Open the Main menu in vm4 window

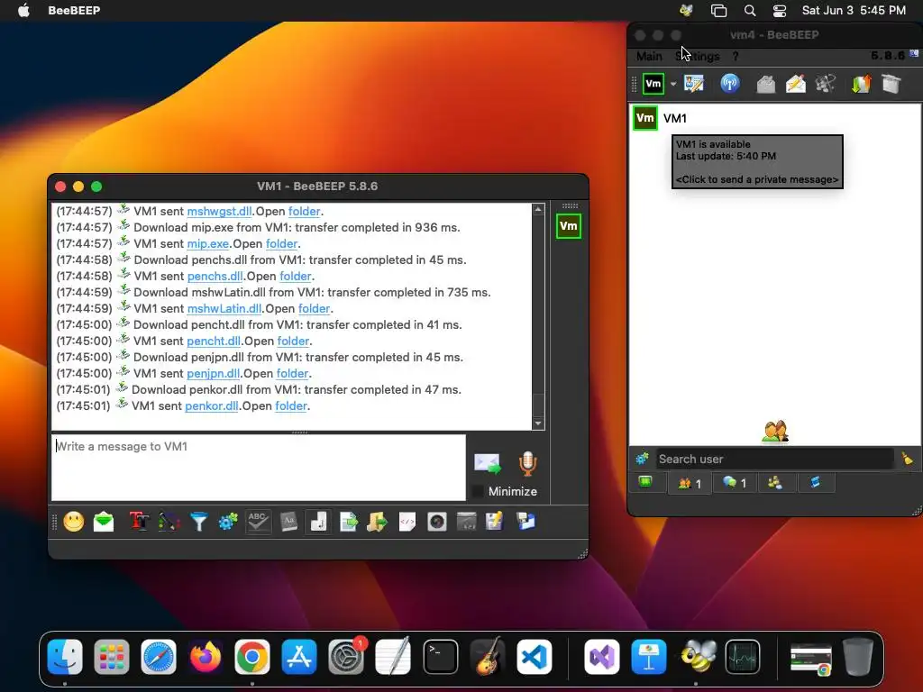tap(649, 56)
